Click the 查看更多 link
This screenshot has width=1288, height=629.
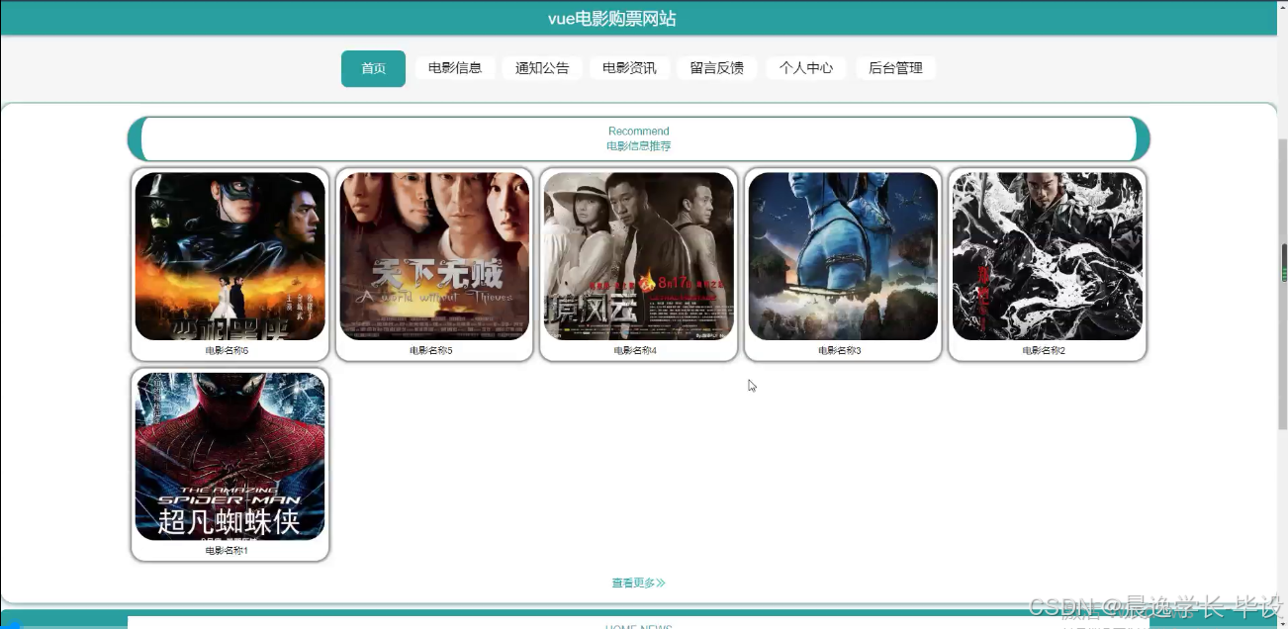pyautogui.click(x=638, y=584)
